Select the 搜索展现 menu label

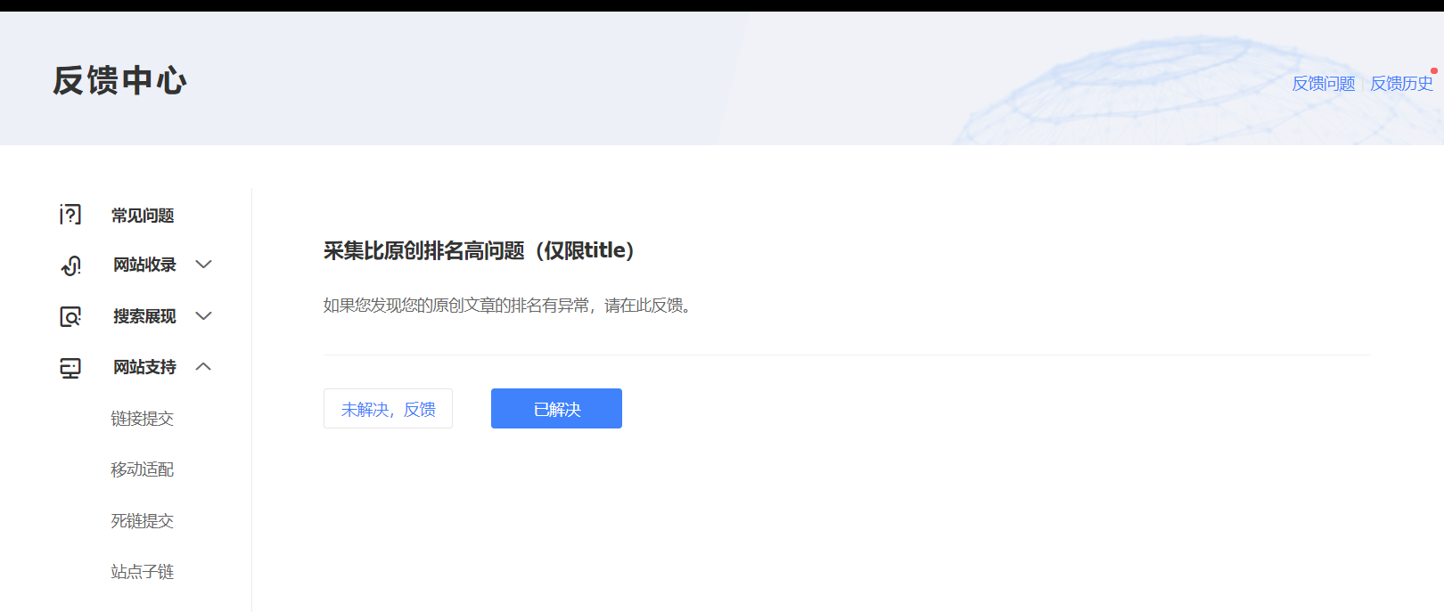[144, 316]
